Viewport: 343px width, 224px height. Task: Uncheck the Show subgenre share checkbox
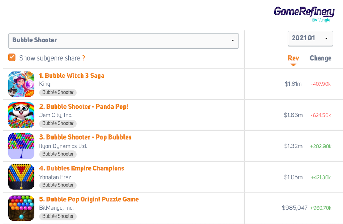click(12, 57)
